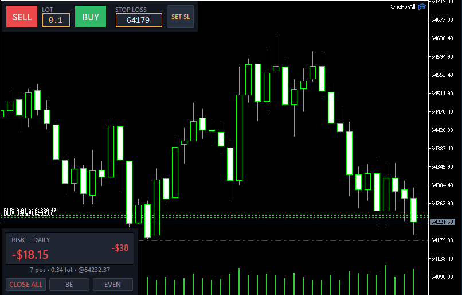Click the 64304.40 price axis label
Image resolution: width=462 pixels, height=295 pixels.
[x=442, y=185]
